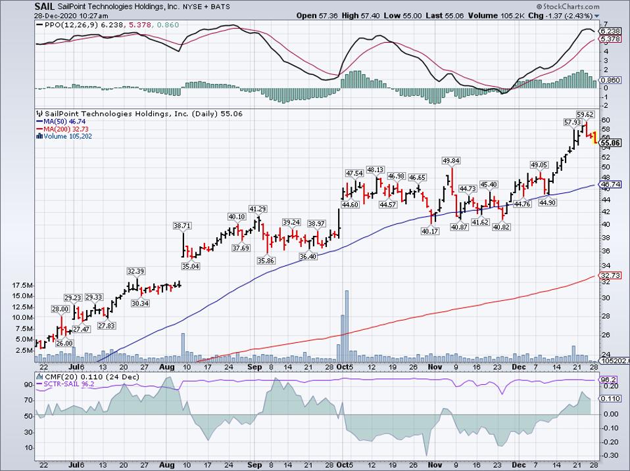Click the 40.87 price label

point(459,227)
